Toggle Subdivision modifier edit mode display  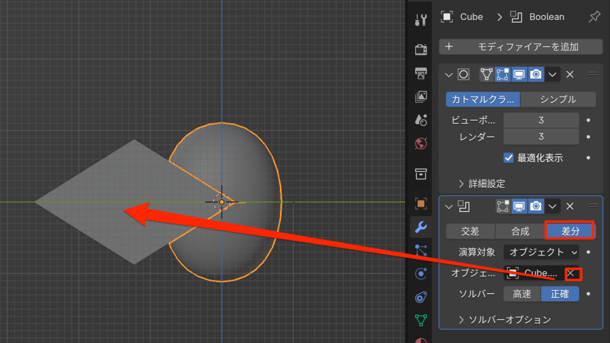[503, 74]
